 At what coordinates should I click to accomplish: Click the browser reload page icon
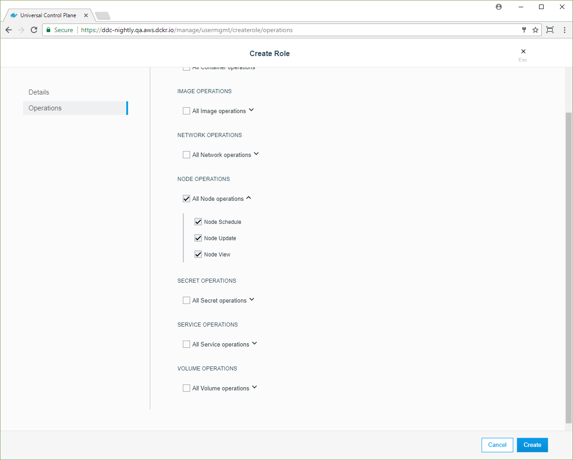34,30
